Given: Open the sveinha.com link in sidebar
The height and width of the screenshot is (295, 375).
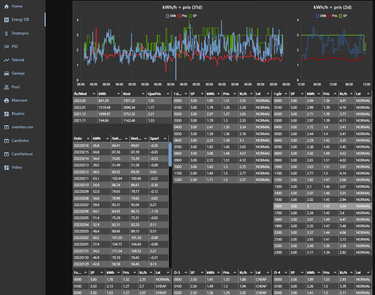Looking at the screenshot, I should pos(22,127).
